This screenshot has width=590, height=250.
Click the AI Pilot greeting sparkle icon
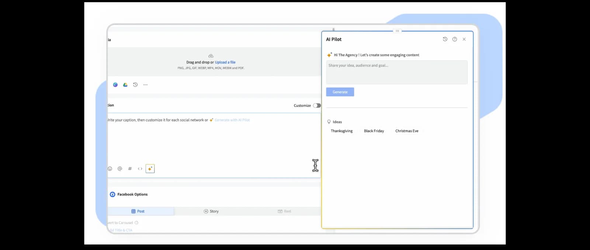[329, 55]
